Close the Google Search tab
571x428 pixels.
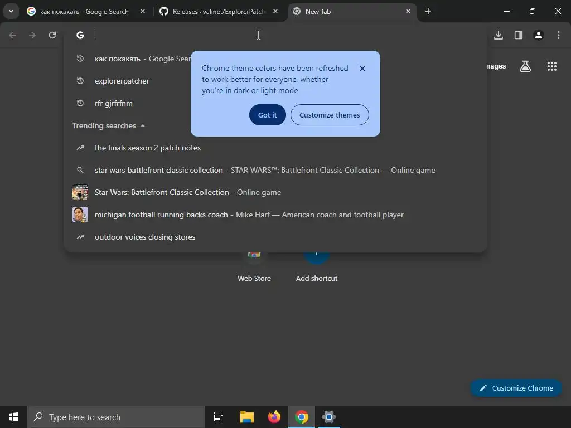[x=143, y=11]
